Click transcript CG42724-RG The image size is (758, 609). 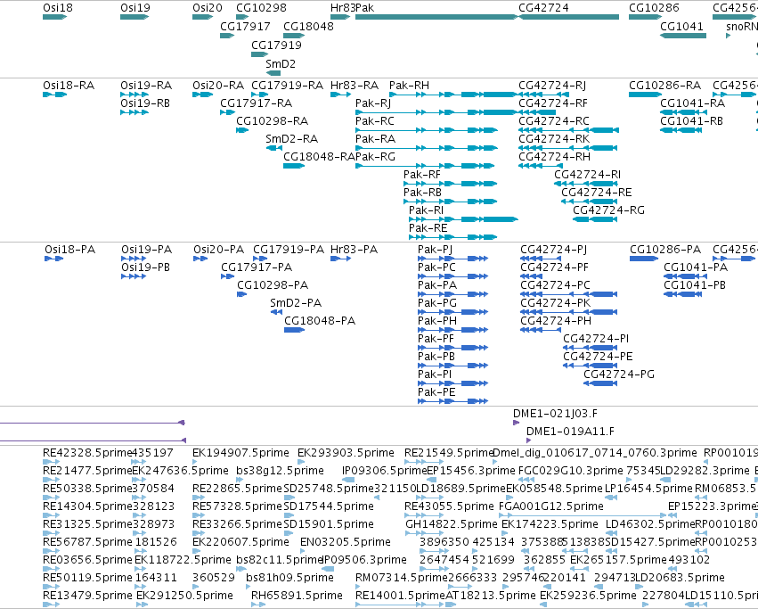(608, 210)
